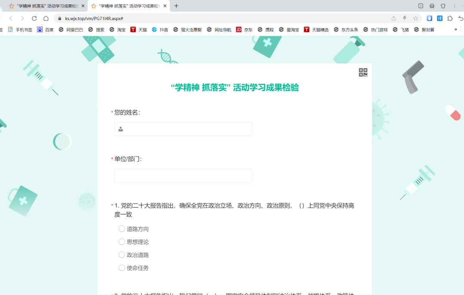Click the back navigation arrow
464x295 pixels.
point(11,18)
